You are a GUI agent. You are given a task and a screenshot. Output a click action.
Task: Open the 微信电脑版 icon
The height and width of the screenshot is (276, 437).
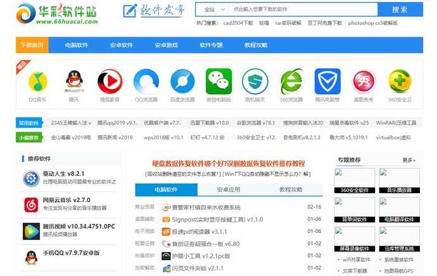tap(218, 81)
